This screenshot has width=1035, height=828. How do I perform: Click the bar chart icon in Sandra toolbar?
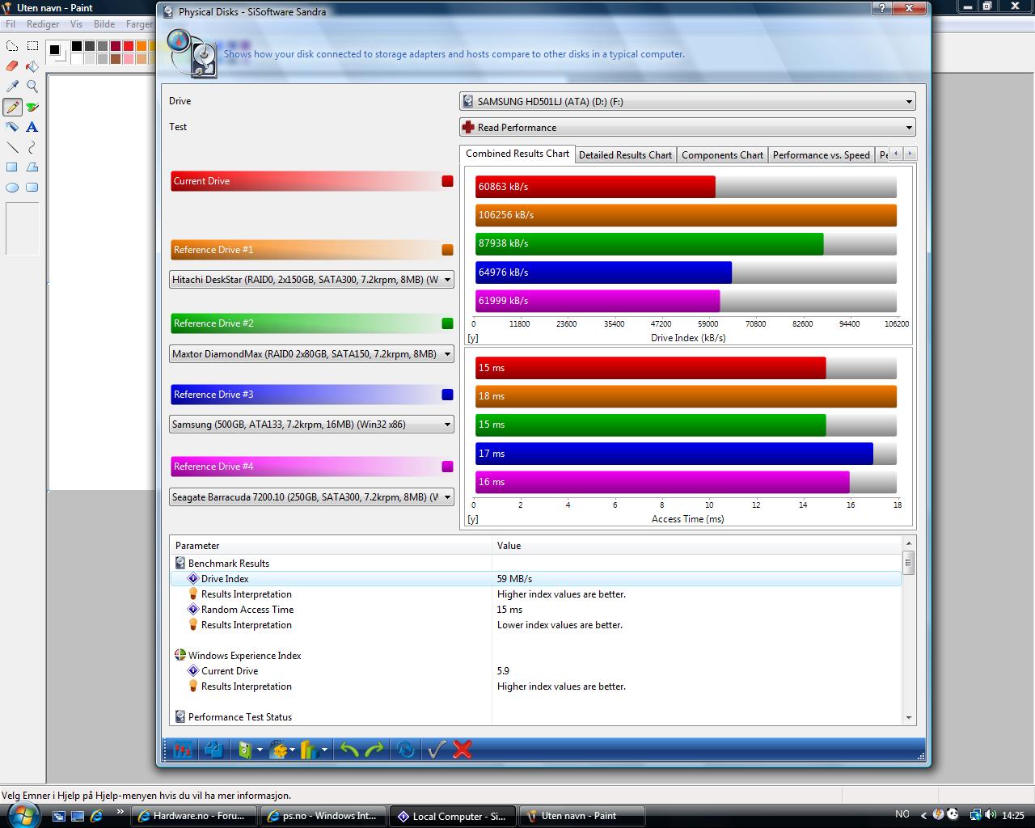coord(309,750)
